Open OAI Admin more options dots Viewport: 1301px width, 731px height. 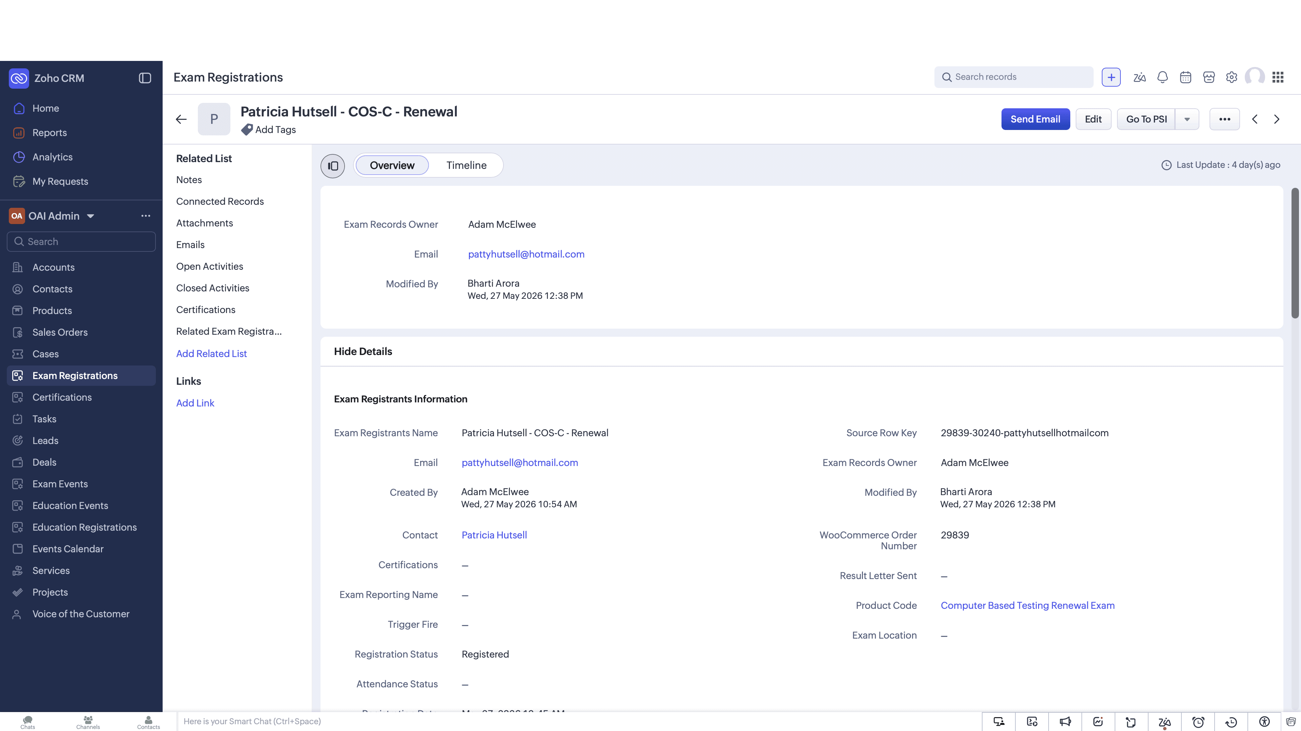pyautogui.click(x=146, y=216)
